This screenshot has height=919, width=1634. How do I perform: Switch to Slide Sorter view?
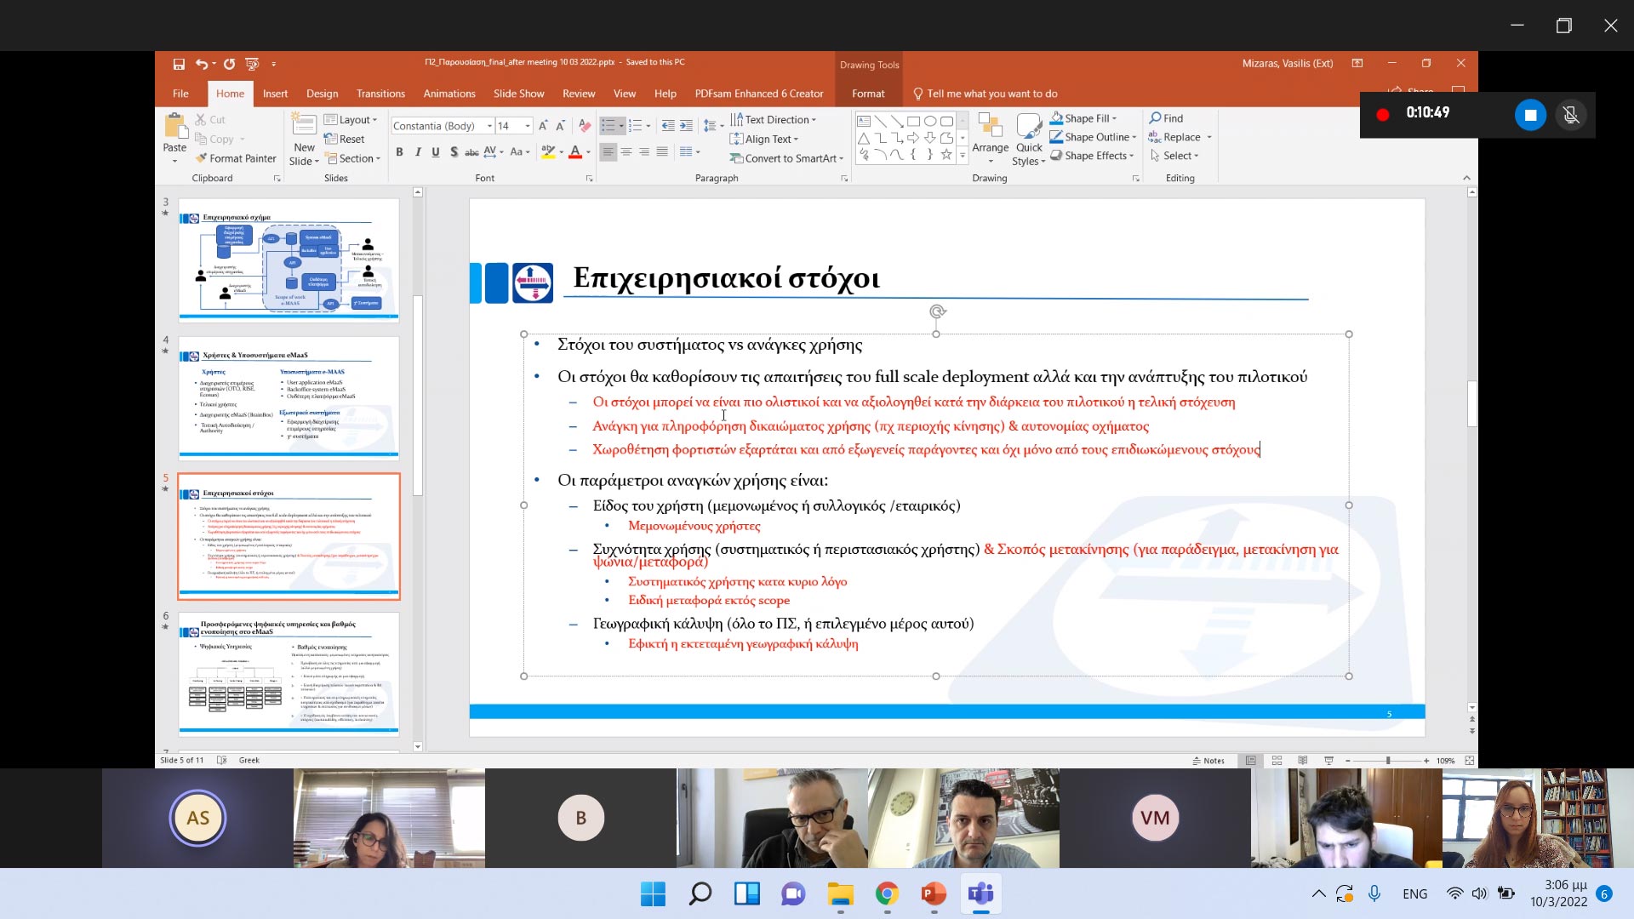[1277, 761]
